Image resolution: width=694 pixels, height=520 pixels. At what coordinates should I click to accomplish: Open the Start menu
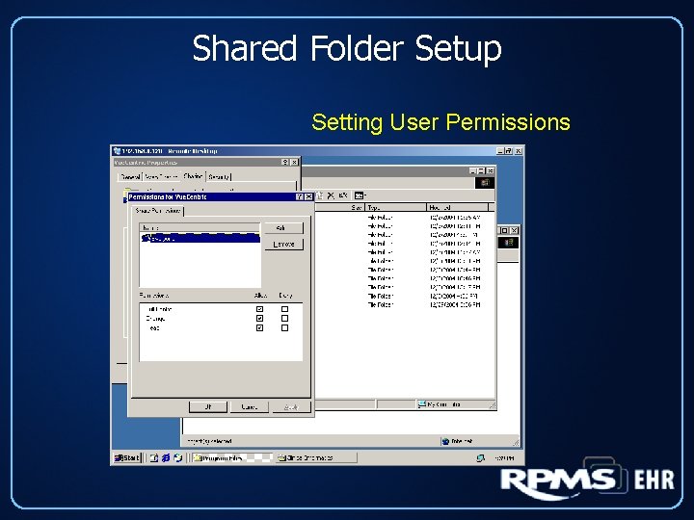tap(127, 458)
